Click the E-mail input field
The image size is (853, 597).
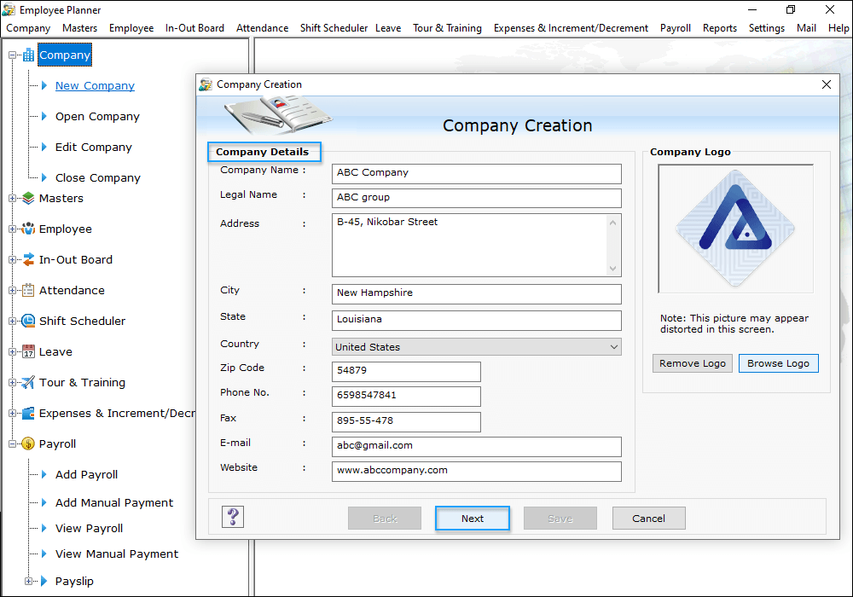477,446
